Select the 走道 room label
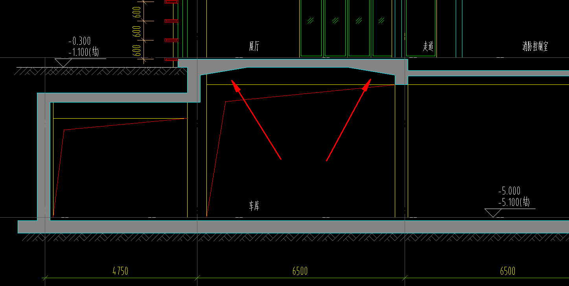Viewport: 569px width, 286px height. tap(428, 47)
